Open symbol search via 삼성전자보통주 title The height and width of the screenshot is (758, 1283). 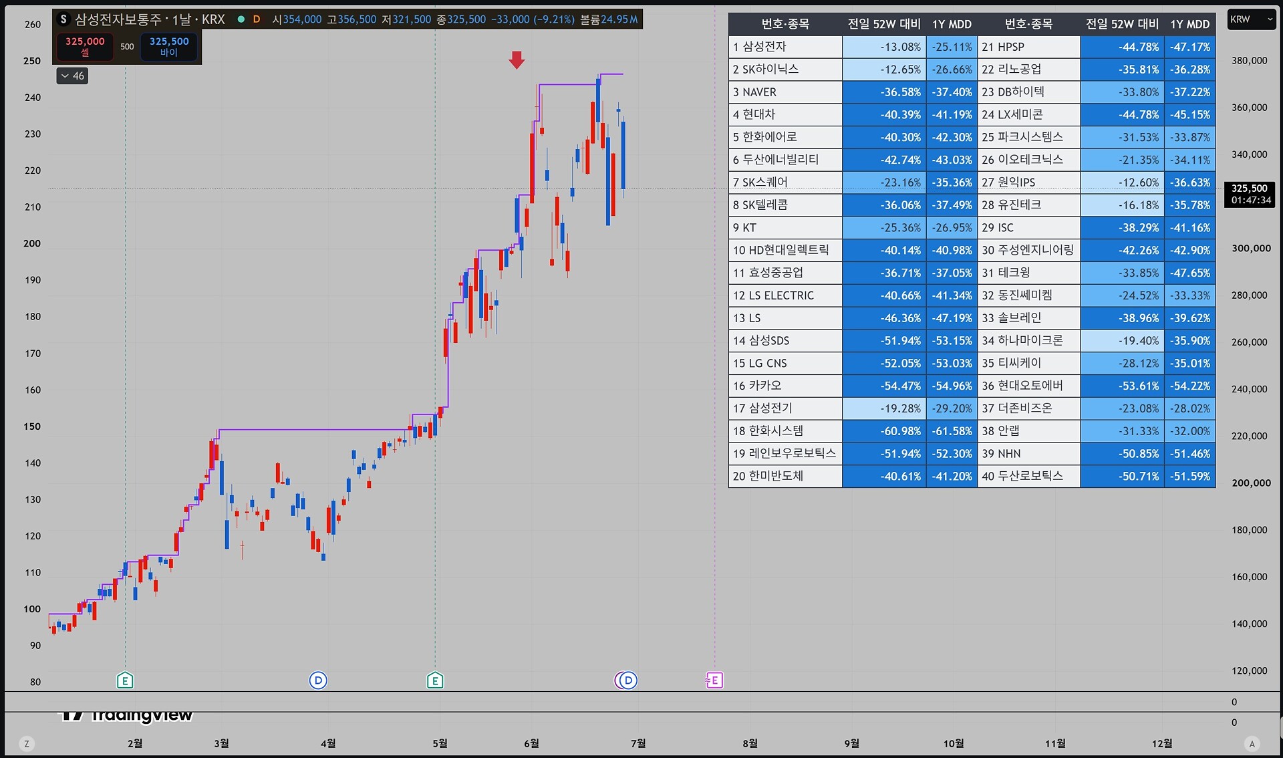(150, 19)
